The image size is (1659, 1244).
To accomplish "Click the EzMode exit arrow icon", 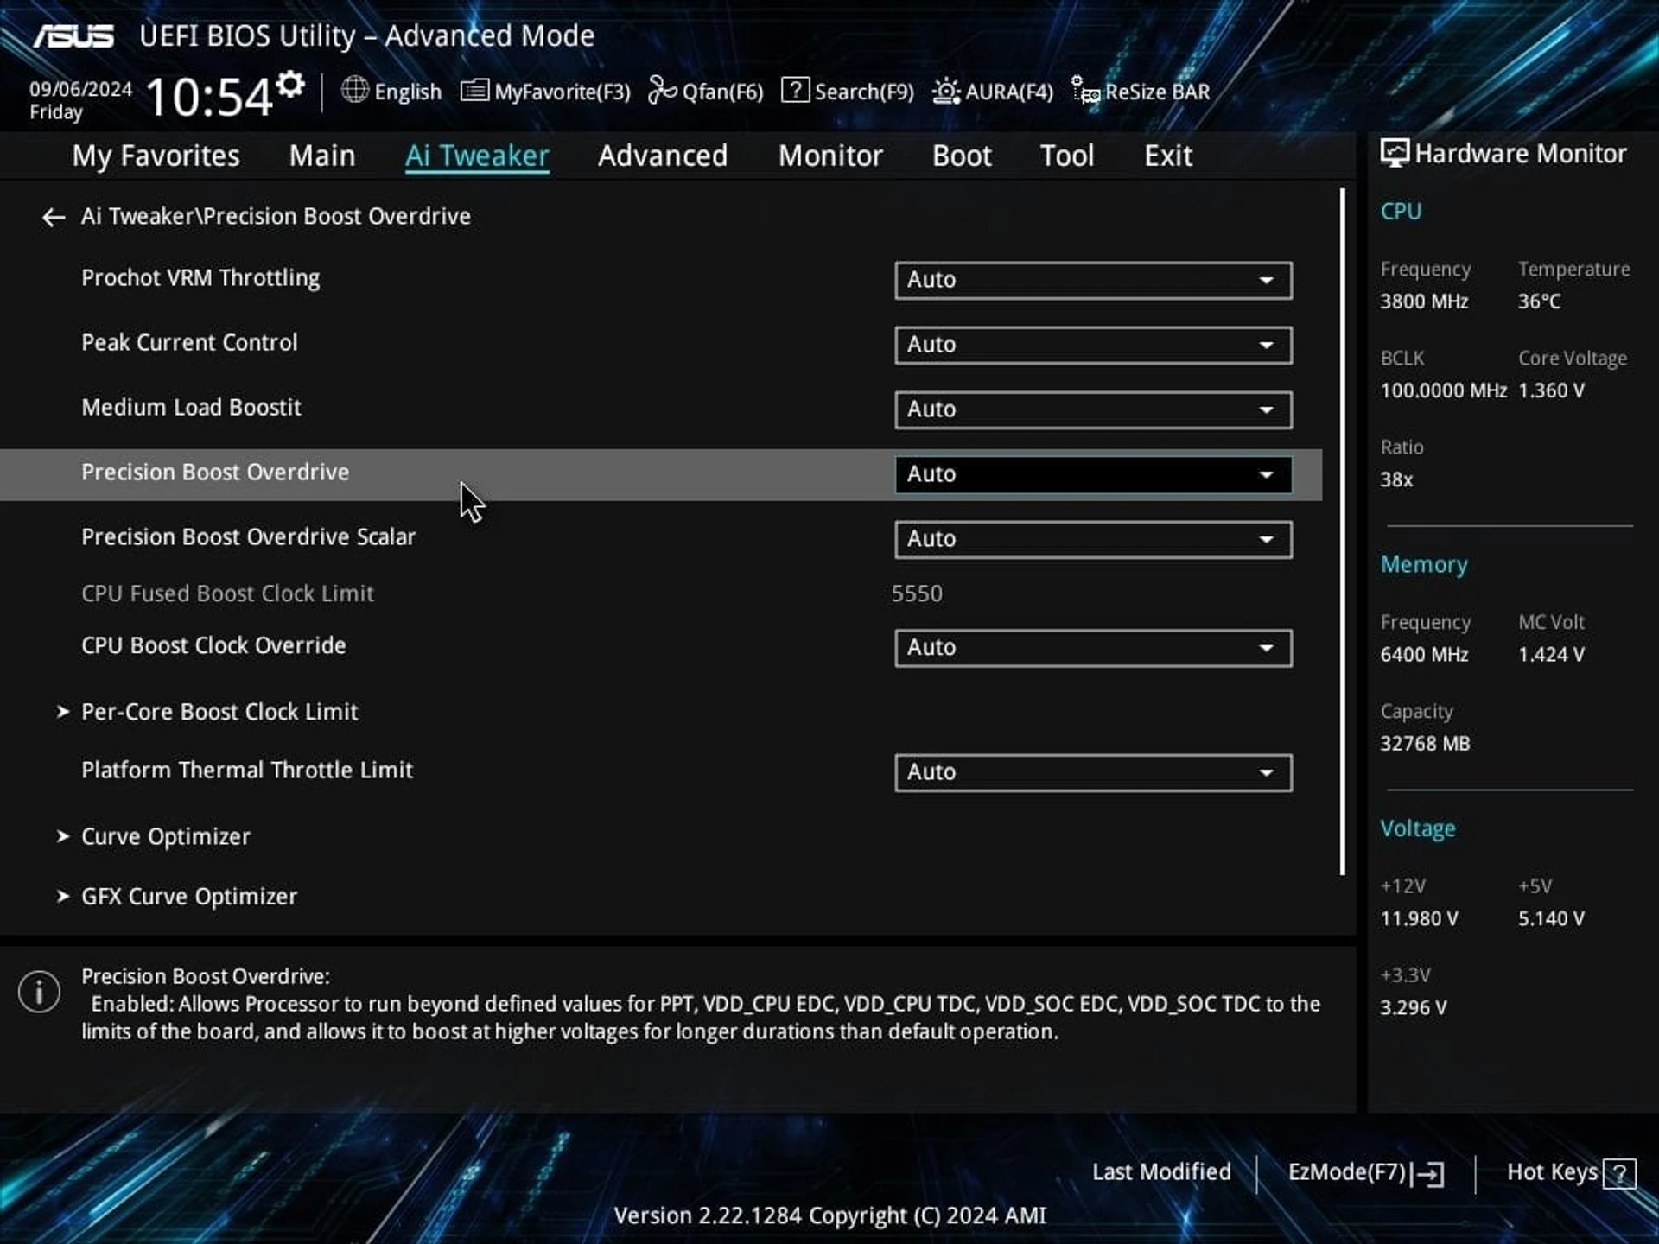I will (1427, 1174).
